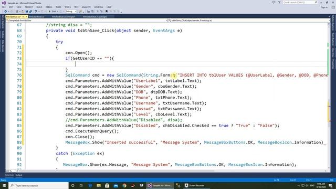
Task: Open the Toolbox side panel tab
Action: pos(3,34)
